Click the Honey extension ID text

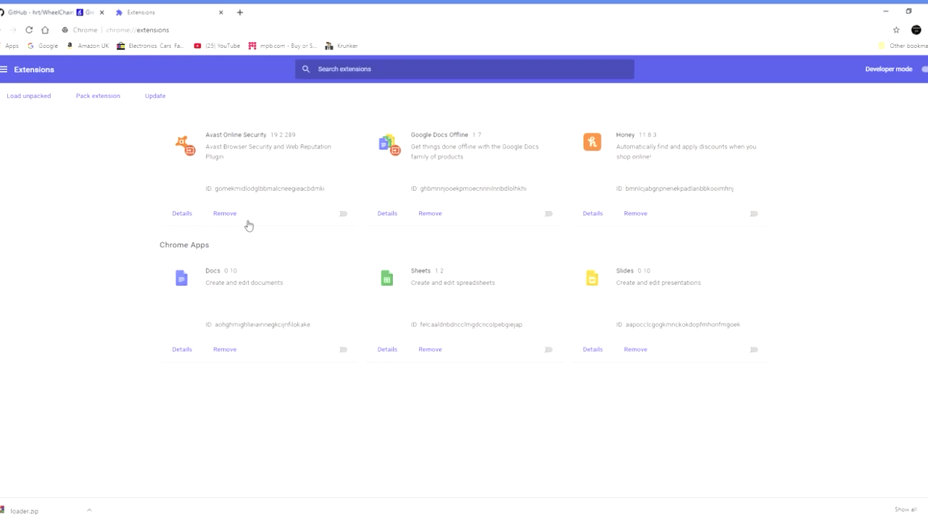click(675, 188)
